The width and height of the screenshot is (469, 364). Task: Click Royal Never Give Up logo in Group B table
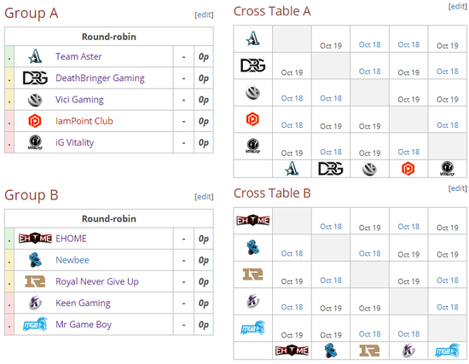pyautogui.click(x=35, y=281)
